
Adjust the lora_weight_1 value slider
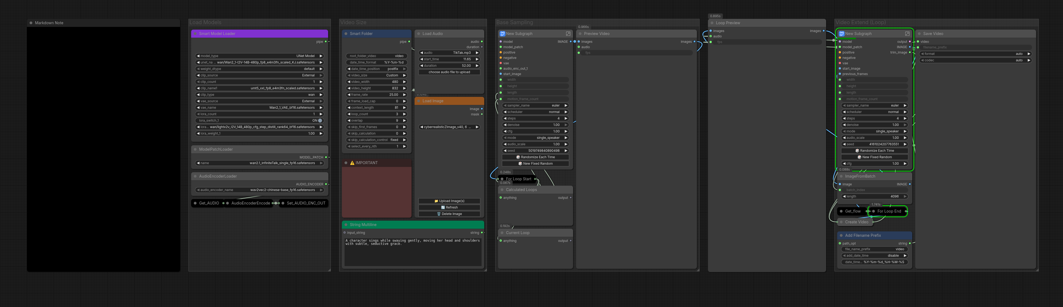259,133
